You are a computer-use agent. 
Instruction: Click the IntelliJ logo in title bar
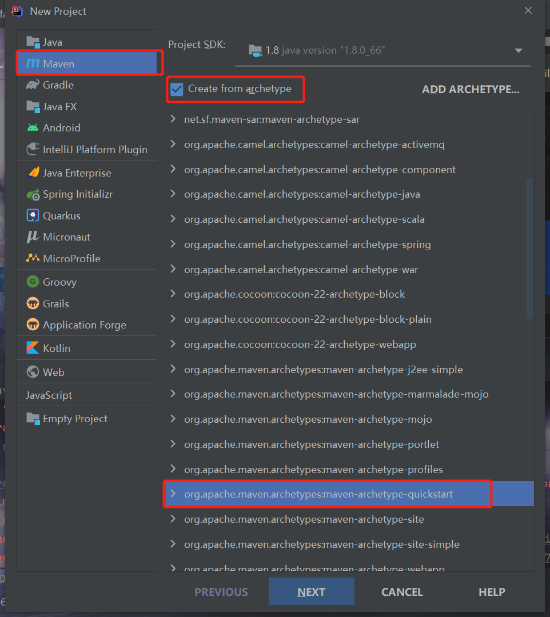(x=17, y=11)
